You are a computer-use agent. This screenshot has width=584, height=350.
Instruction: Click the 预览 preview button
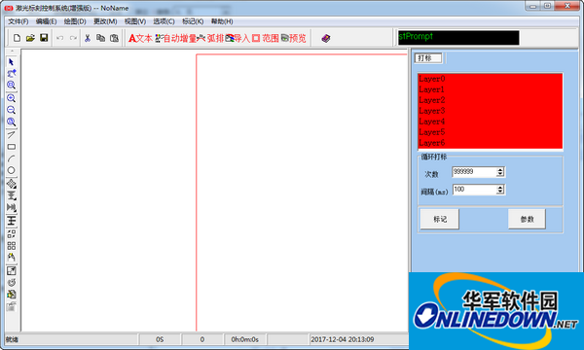pyautogui.click(x=294, y=38)
